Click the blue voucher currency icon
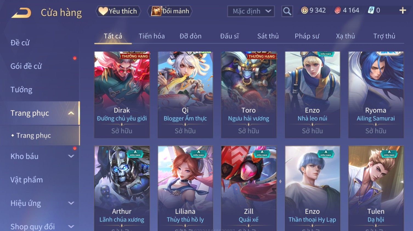 (x=371, y=10)
